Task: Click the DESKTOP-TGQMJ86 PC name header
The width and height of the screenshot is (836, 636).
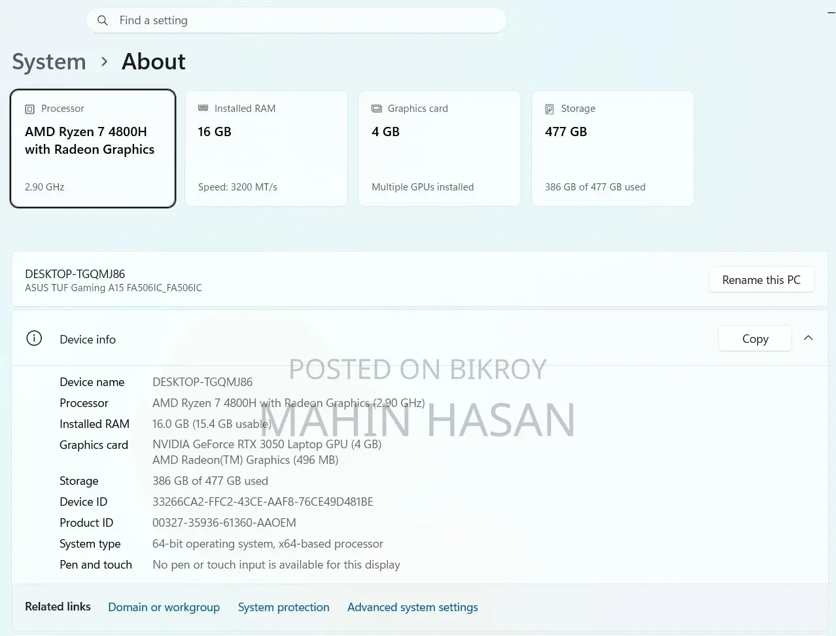Action: [x=75, y=274]
